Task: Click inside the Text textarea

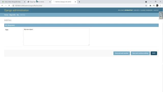Action: click(56, 37)
